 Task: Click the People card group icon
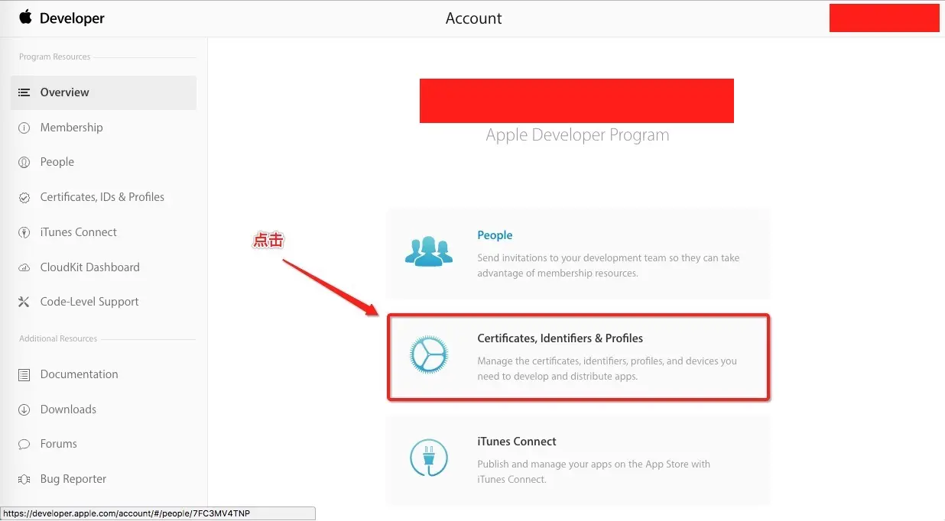[x=429, y=251]
